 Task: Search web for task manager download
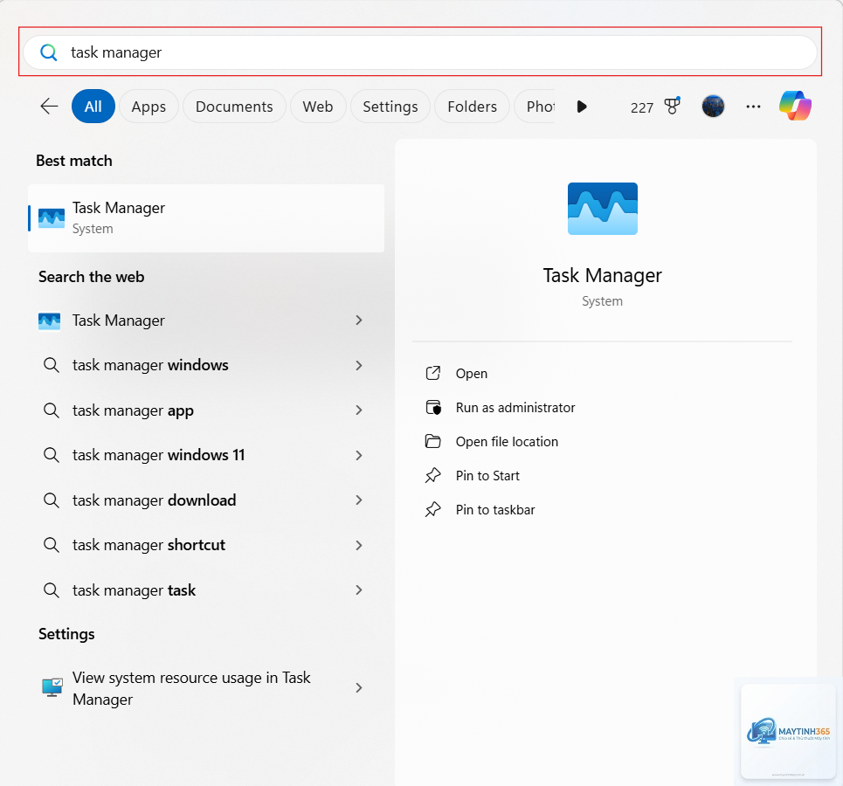coord(155,500)
